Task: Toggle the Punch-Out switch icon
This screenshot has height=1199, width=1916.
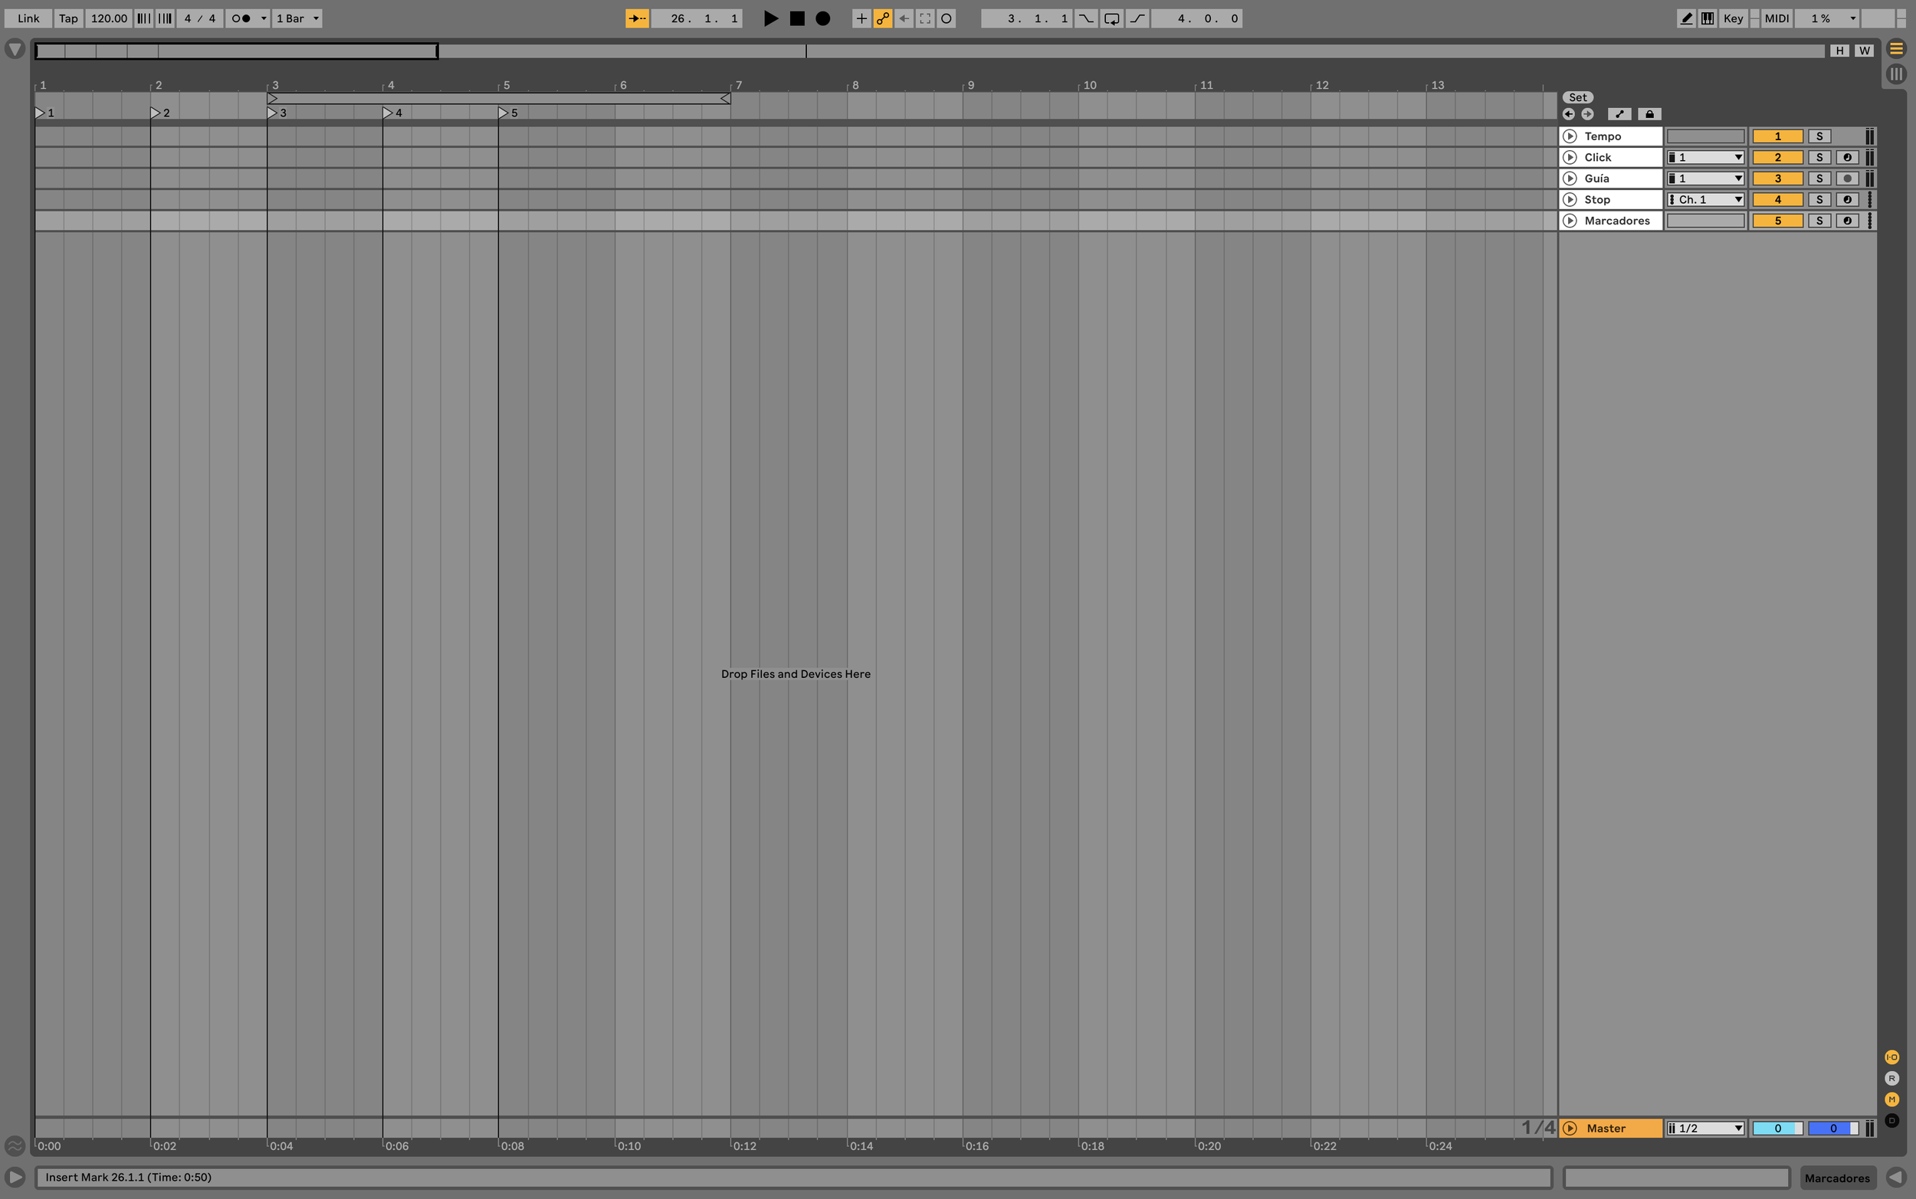Action: (x=1137, y=18)
